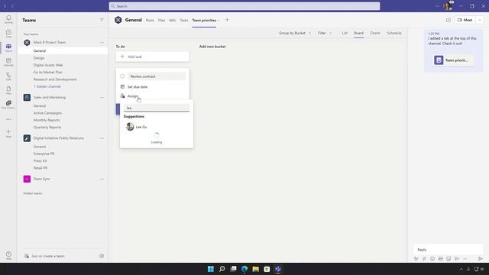Switch to Schedule view
489x275 pixels.
tap(394, 33)
